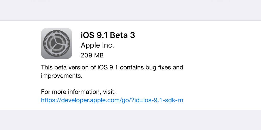Click the "209 MB" download size

92,55
